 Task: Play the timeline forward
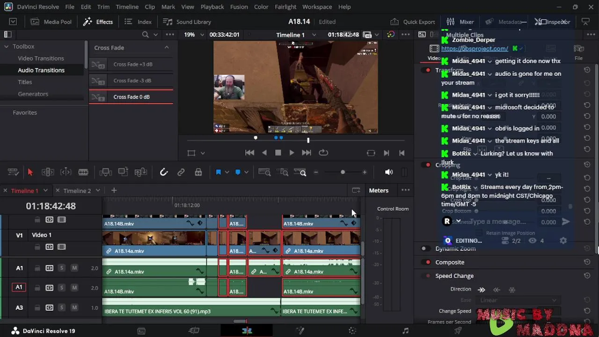point(292,153)
